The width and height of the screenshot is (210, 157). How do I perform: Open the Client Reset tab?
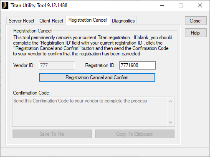click(51, 21)
